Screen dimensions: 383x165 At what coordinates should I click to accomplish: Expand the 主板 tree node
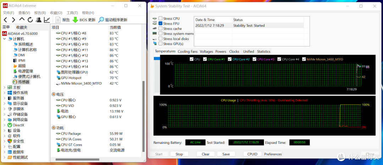[x=4, y=87]
